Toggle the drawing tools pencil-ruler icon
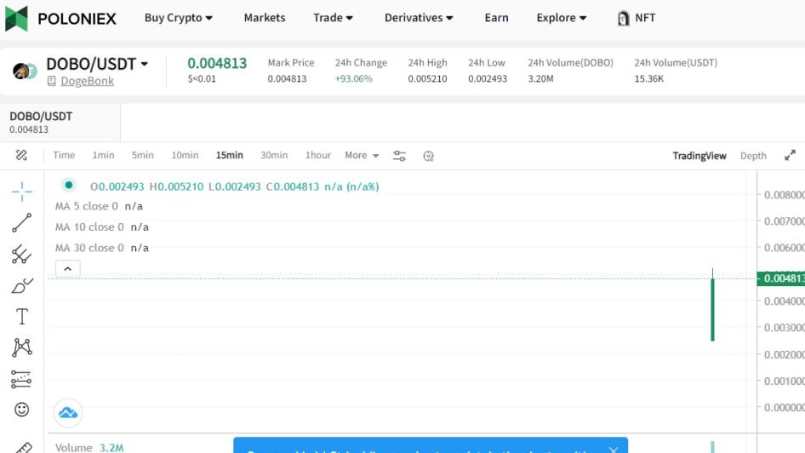 [21, 155]
